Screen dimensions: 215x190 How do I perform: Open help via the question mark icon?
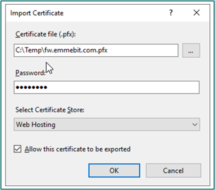point(171,13)
